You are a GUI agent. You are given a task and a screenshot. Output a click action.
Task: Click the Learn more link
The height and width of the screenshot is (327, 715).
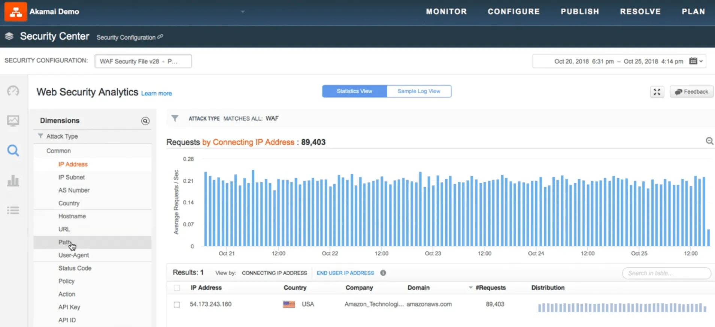[156, 94]
